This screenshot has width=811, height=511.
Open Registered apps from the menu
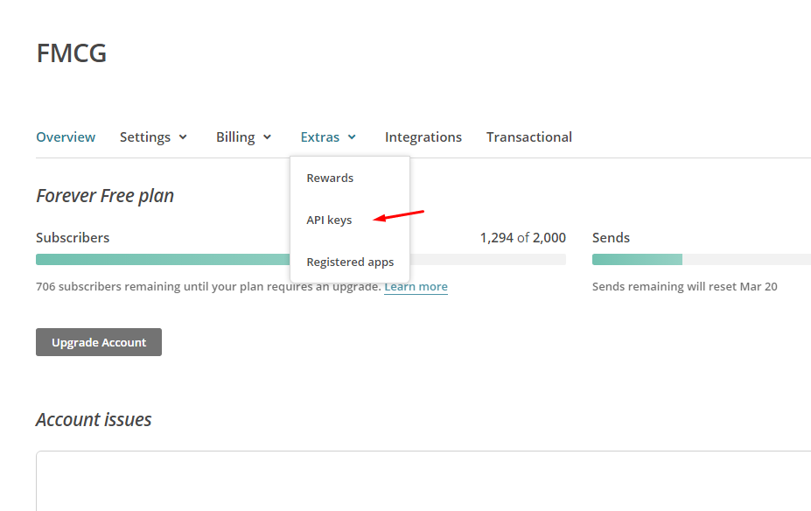point(350,262)
